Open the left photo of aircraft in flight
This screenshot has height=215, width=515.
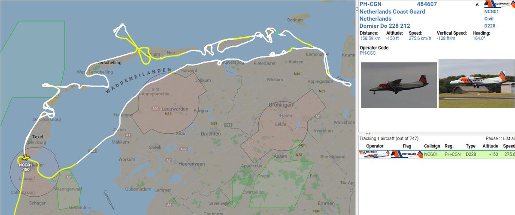399,85
